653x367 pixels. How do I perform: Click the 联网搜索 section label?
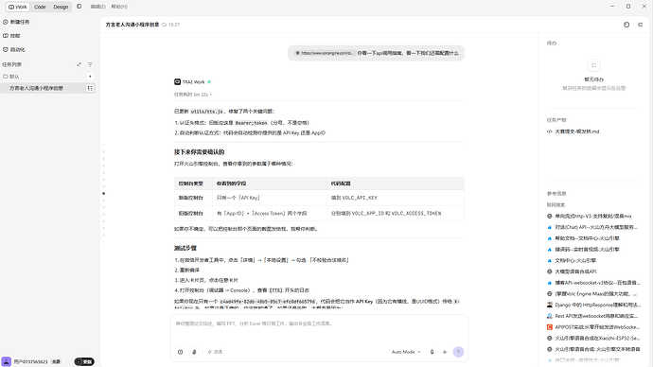[x=556, y=204]
